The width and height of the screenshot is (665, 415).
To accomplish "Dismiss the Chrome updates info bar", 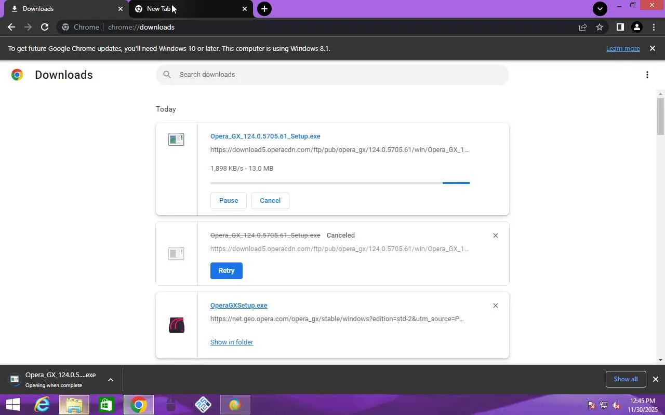I will pos(653,48).
